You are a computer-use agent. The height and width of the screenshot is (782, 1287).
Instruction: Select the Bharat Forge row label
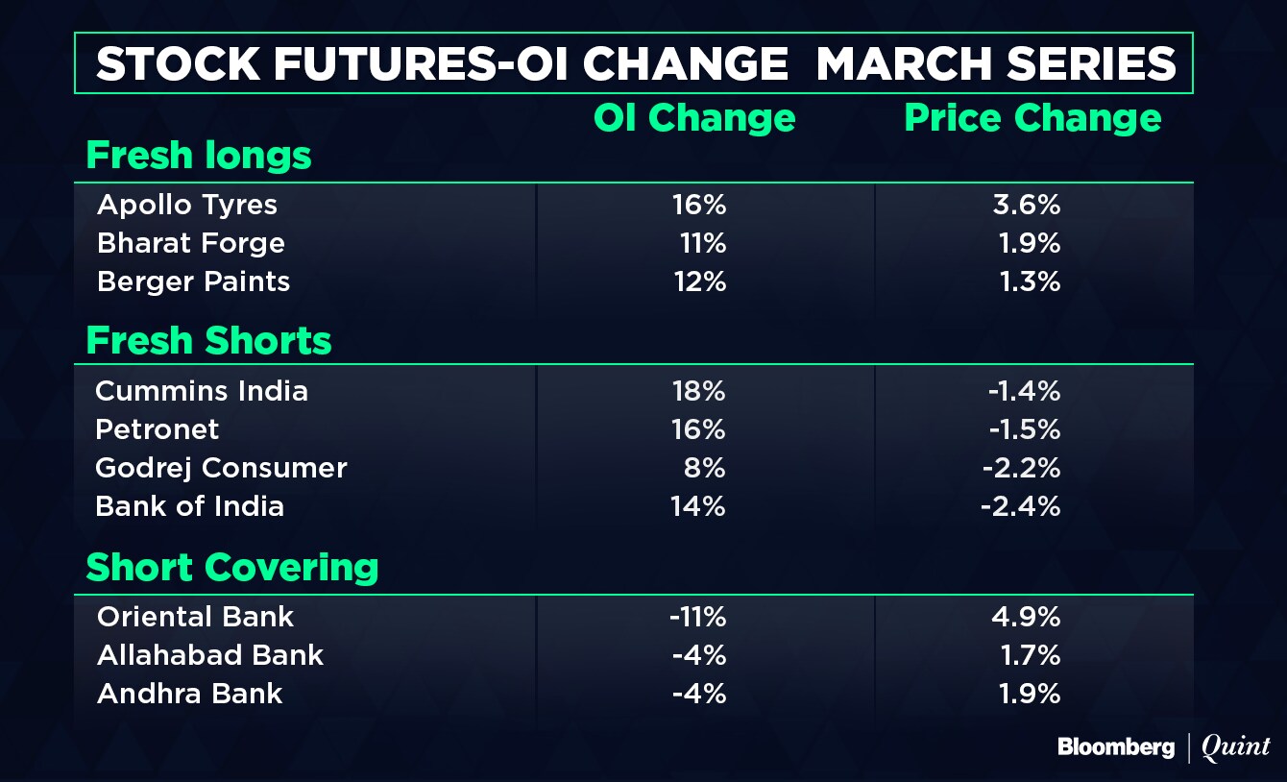point(191,243)
